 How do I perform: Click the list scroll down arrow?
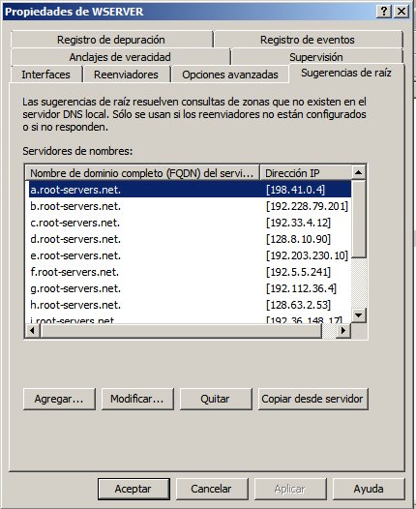(x=359, y=314)
